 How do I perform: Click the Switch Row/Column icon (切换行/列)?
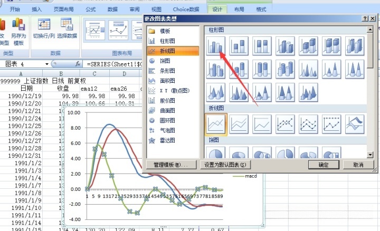coord(44,29)
